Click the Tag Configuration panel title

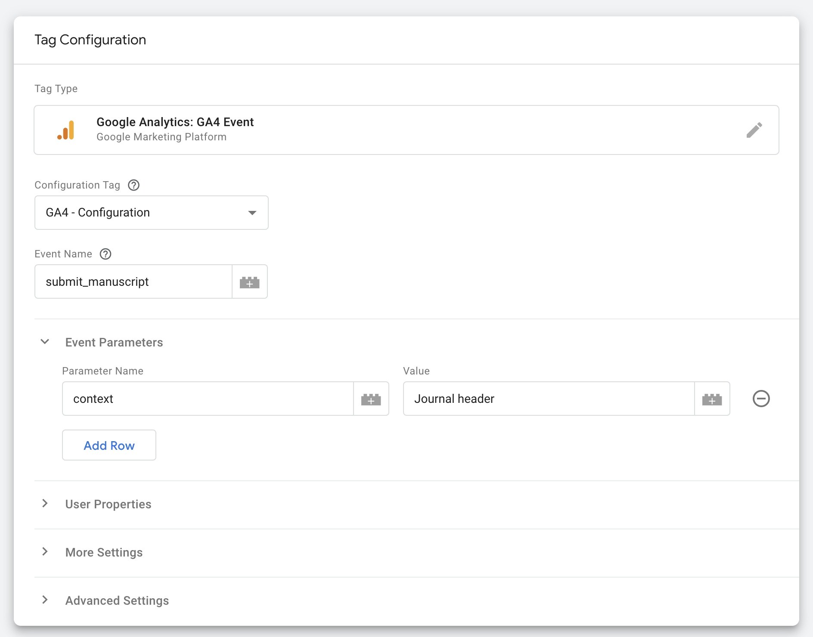[90, 40]
